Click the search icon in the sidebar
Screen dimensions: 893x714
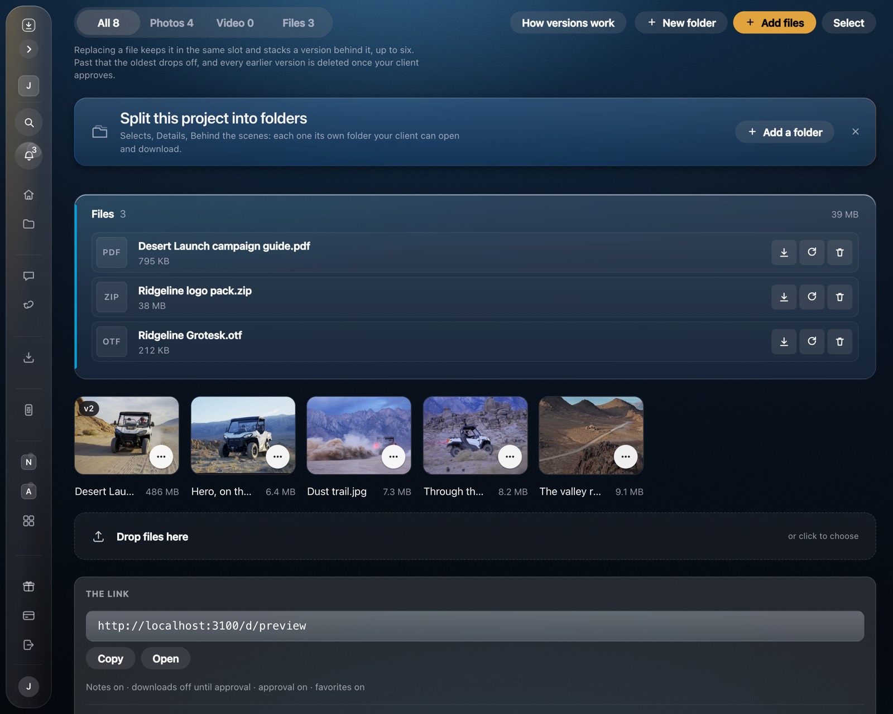(x=29, y=123)
